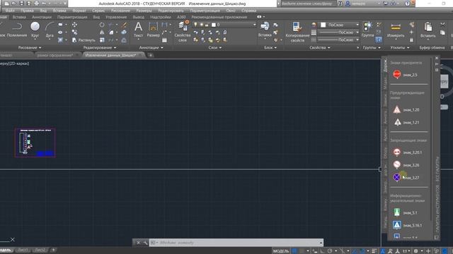Select the Polyline (Полилиния) tool
This screenshot has width=453, height=254.
(x=17, y=30)
